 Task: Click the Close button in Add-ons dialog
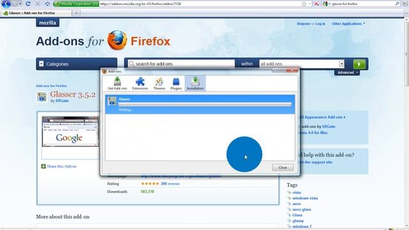(282, 167)
